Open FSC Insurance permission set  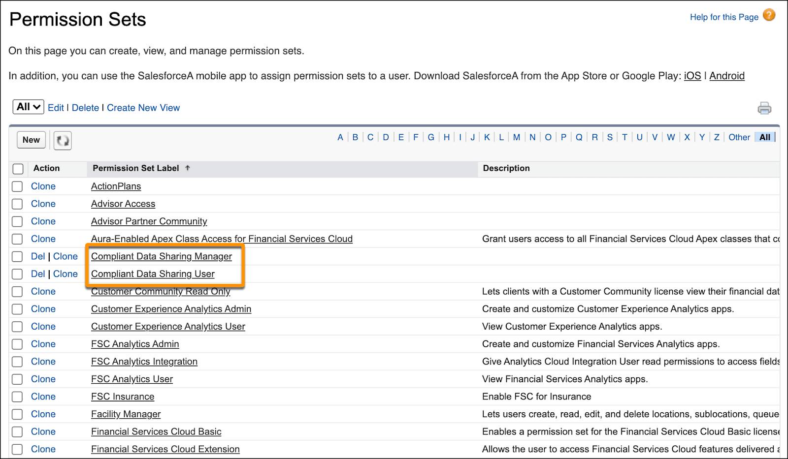123,397
